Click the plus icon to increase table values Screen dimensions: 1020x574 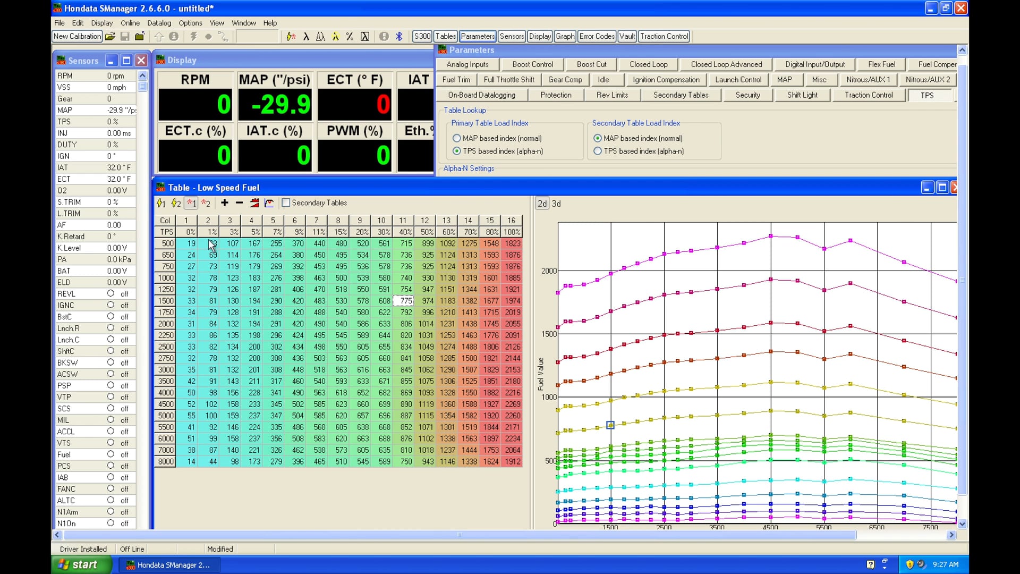click(224, 202)
